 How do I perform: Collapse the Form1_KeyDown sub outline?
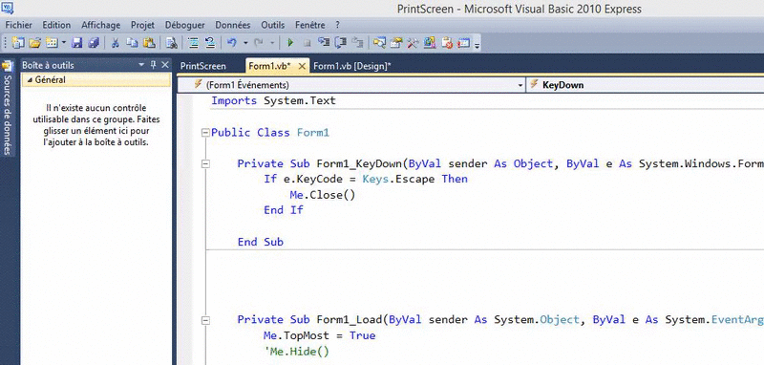pyautogui.click(x=205, y=164)
